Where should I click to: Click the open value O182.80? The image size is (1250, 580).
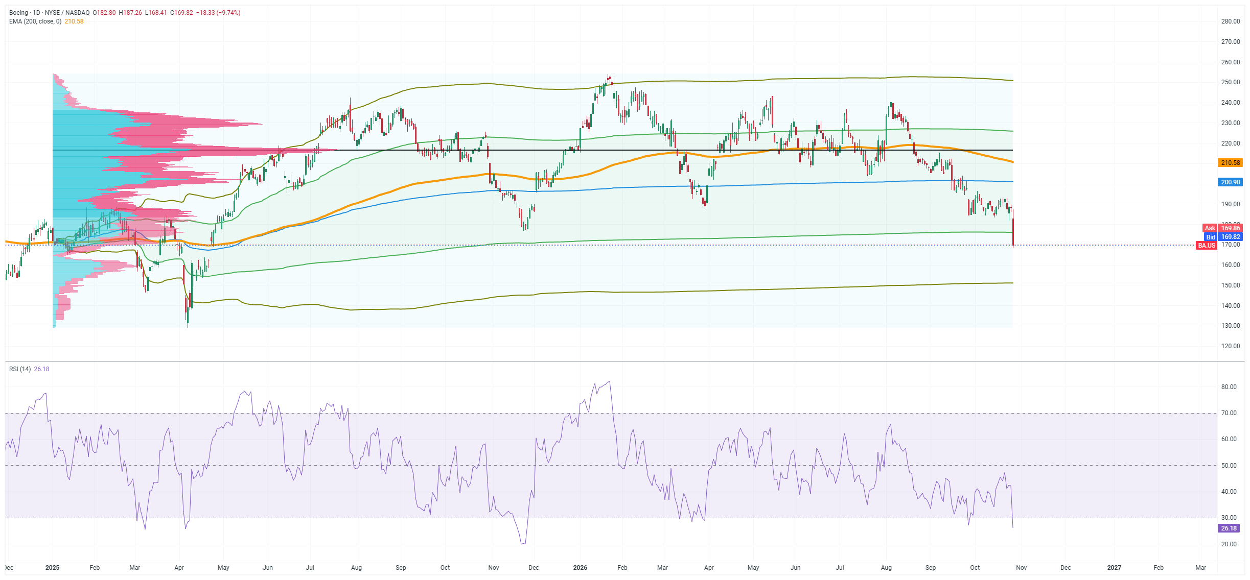[104, 13]
